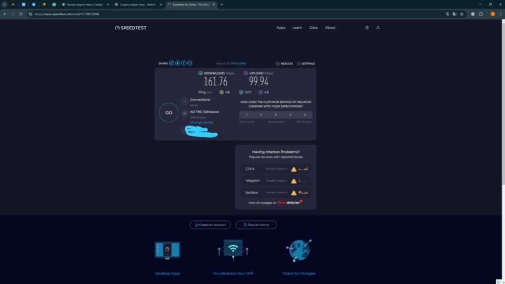This screenshot has height=284, width=505.
Task: Open the About menu
Action: click(330, 28)
